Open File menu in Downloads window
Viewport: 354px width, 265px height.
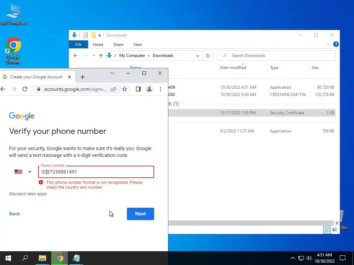[78, 45]
